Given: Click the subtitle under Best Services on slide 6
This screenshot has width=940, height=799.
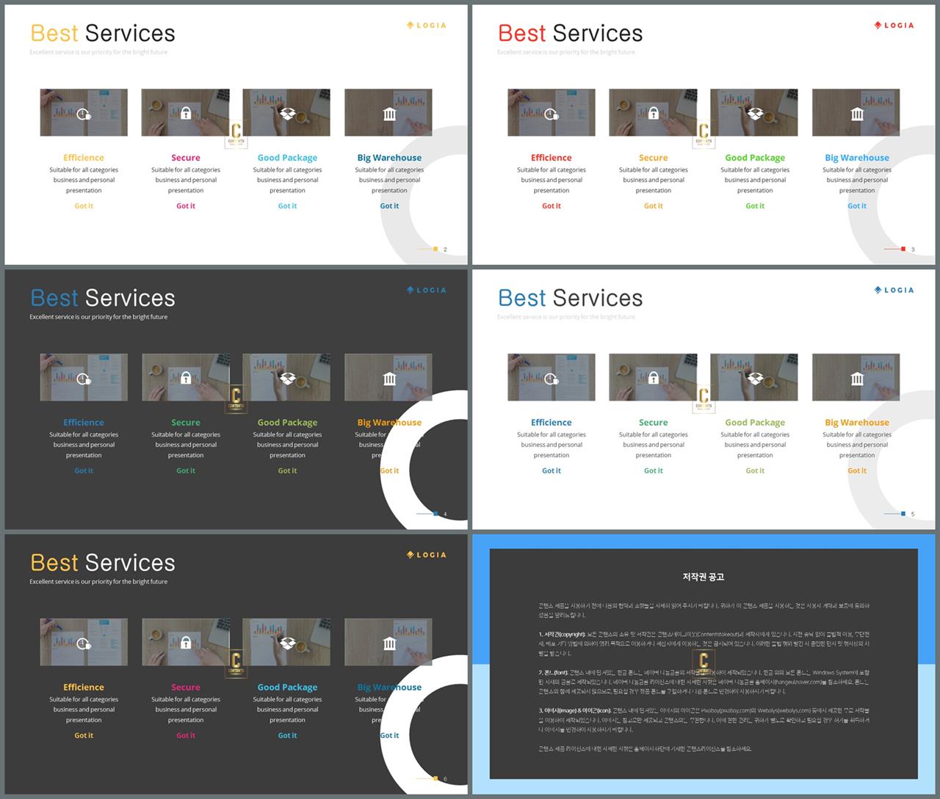Looking at the screenshot, I should [x=98, y=582].
